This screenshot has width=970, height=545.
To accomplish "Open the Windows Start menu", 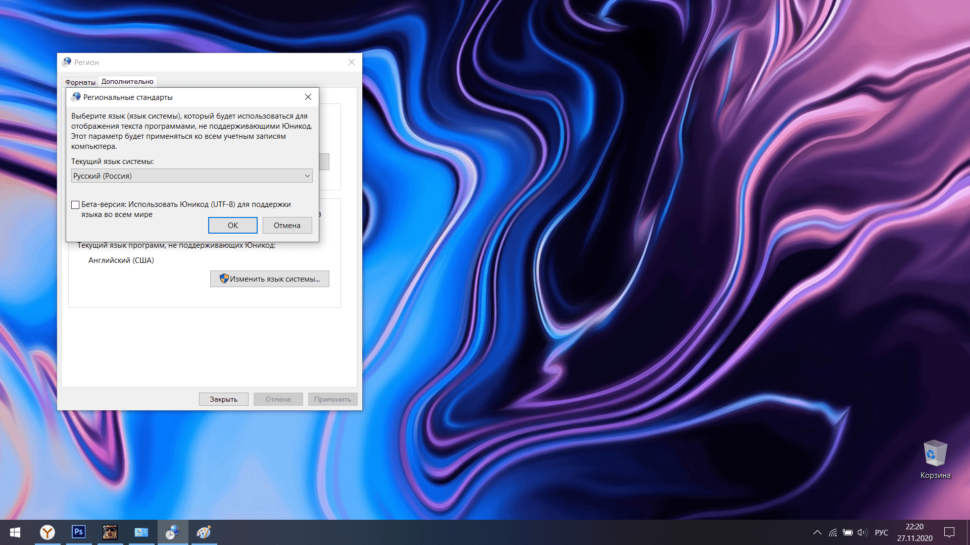I will pos(15,532).
